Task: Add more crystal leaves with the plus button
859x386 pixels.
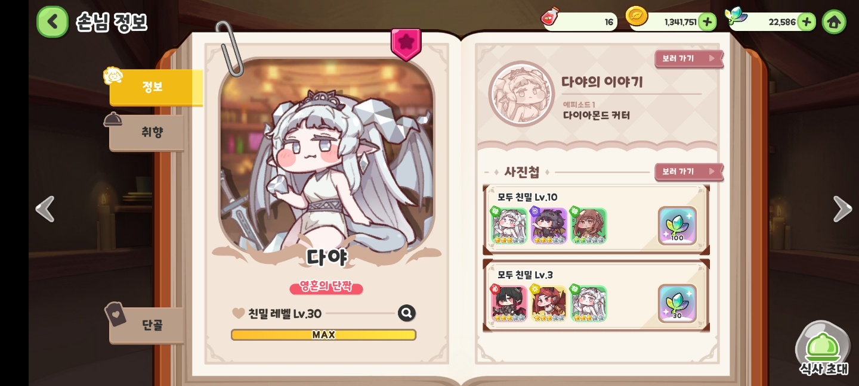Action: (807, 22)
